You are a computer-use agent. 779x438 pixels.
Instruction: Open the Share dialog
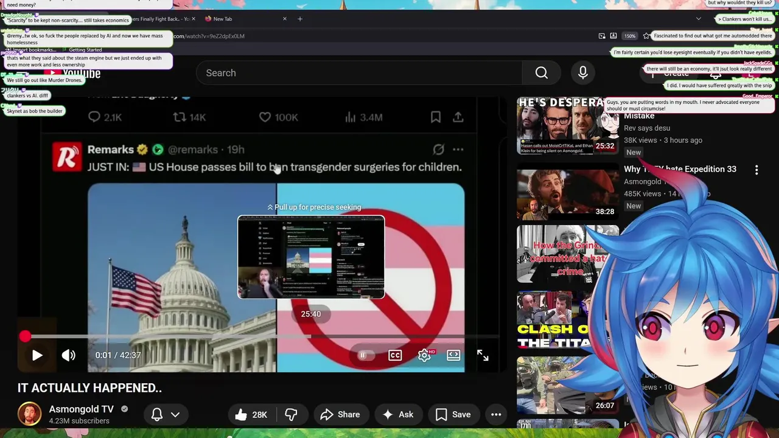(x=340, y=414)
